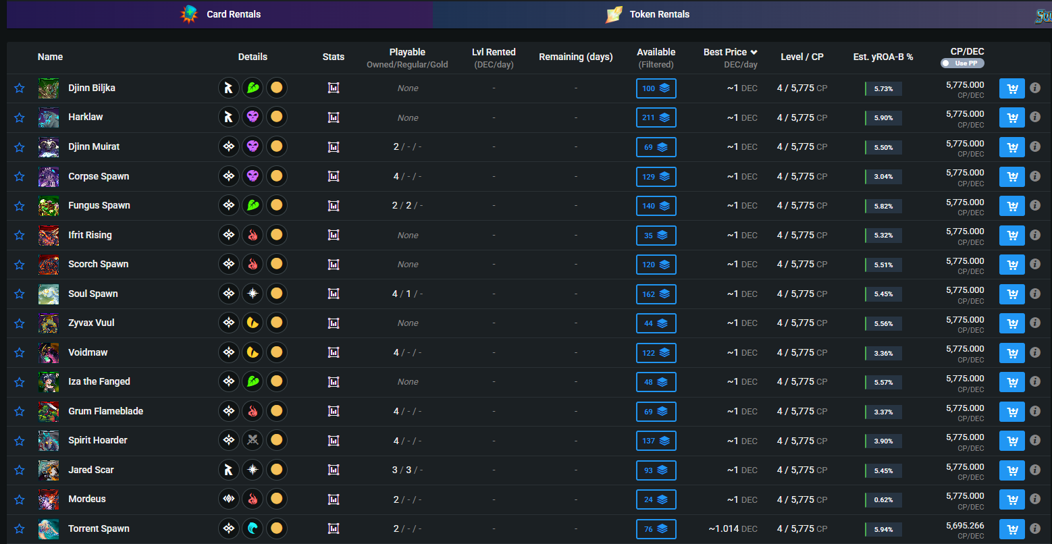Expand 211 available listings for Harklaw

point(656,117)
